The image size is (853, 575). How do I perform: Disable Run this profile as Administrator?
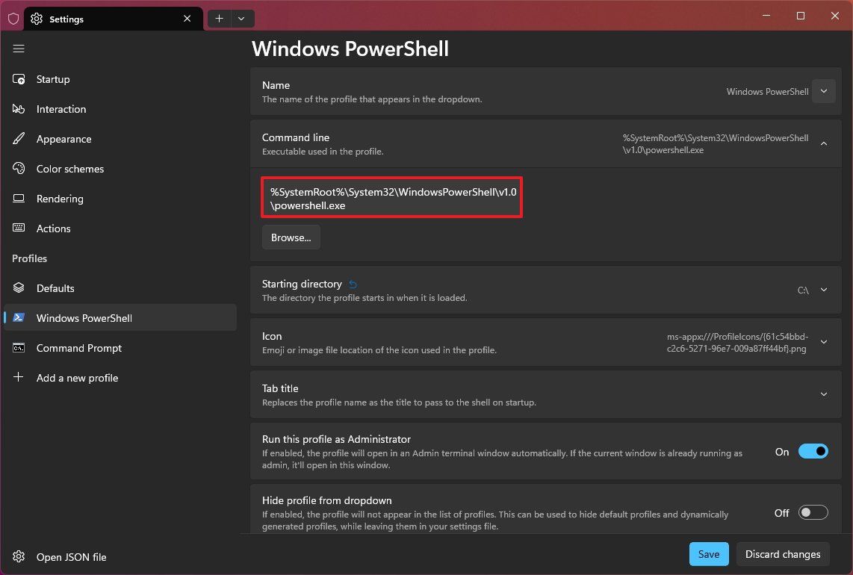click(x=813, y=451)
